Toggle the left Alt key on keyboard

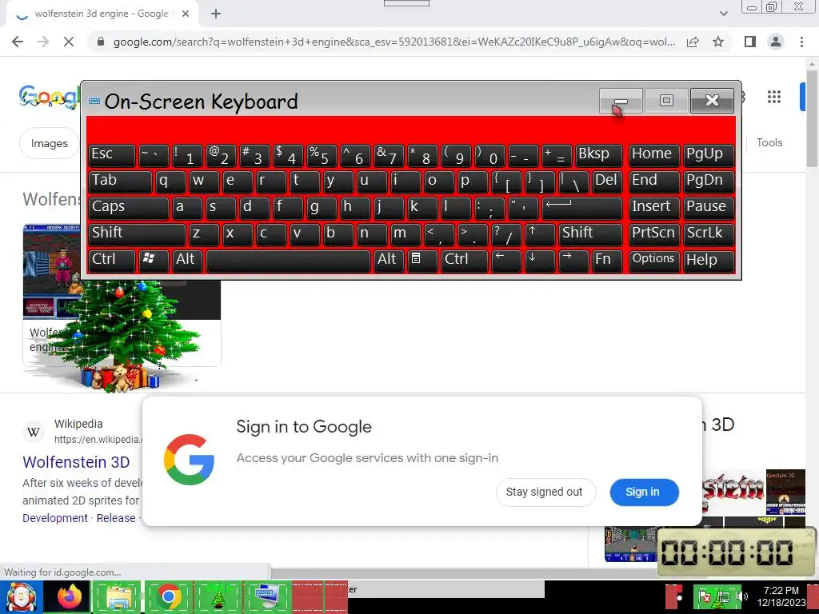click(187, 260)
